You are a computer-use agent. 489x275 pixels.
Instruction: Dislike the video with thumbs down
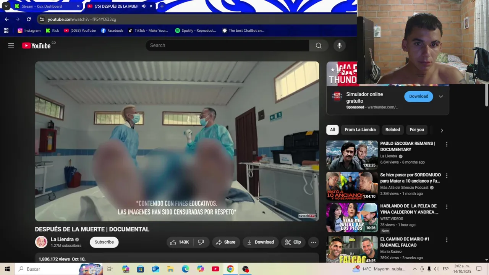click(x=201, y=242)
